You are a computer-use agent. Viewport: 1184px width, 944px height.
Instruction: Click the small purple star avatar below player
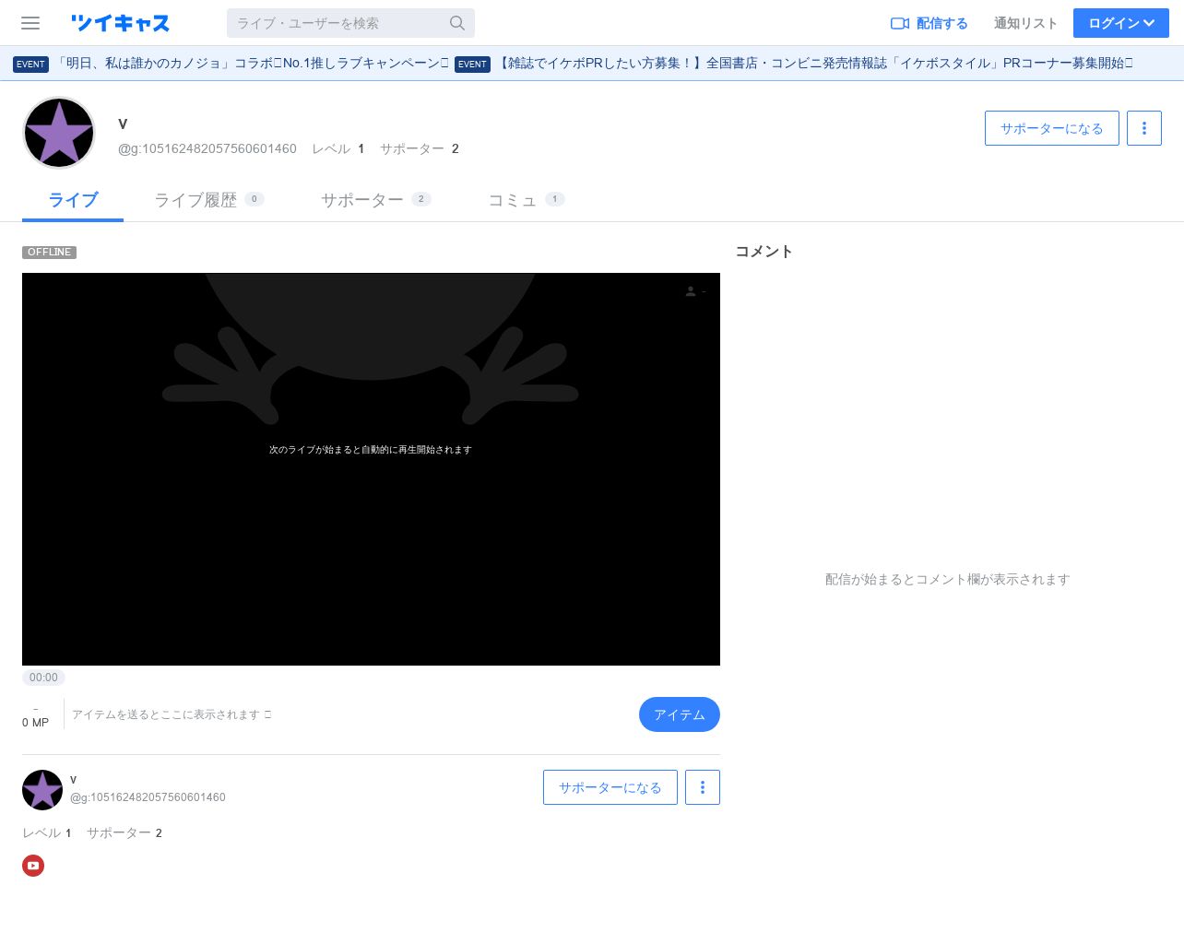[42, 790]
